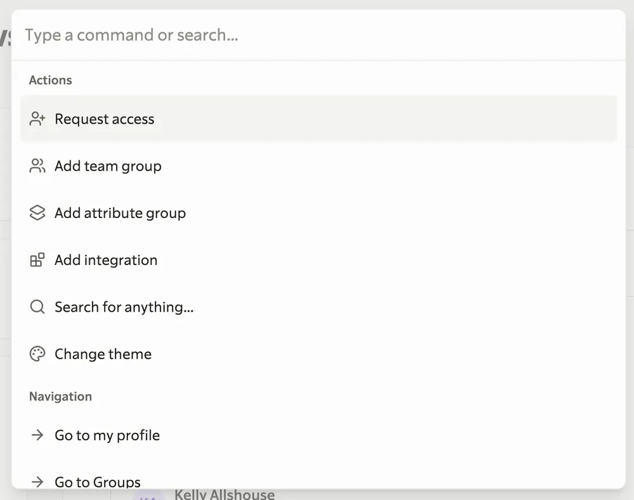The height and width of the screenshot is (500, 634).
Task: Run the Add integration command
Action: click(106, 260)
